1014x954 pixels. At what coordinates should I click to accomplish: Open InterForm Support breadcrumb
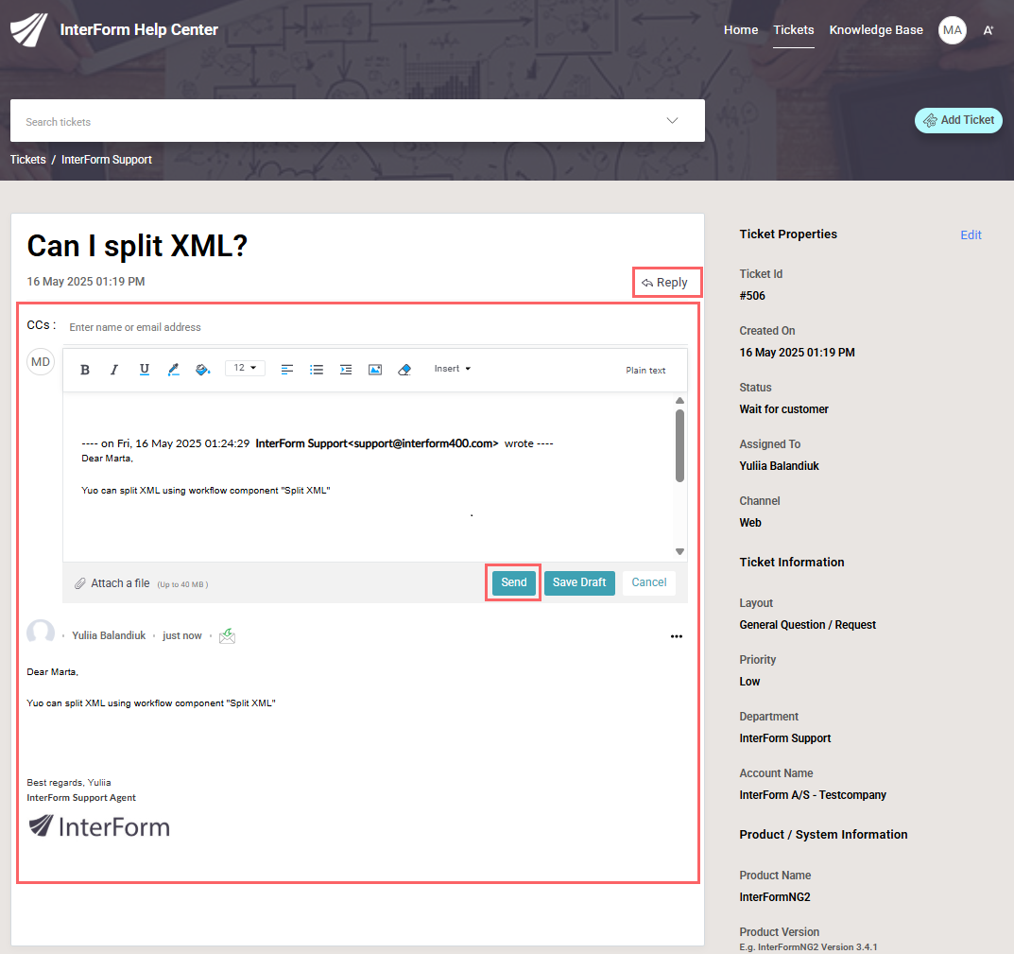(x=107, y=159)
